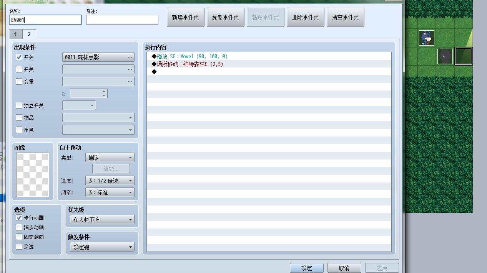Enable the 独立开关 checkbox

click(x=19, y=105)
